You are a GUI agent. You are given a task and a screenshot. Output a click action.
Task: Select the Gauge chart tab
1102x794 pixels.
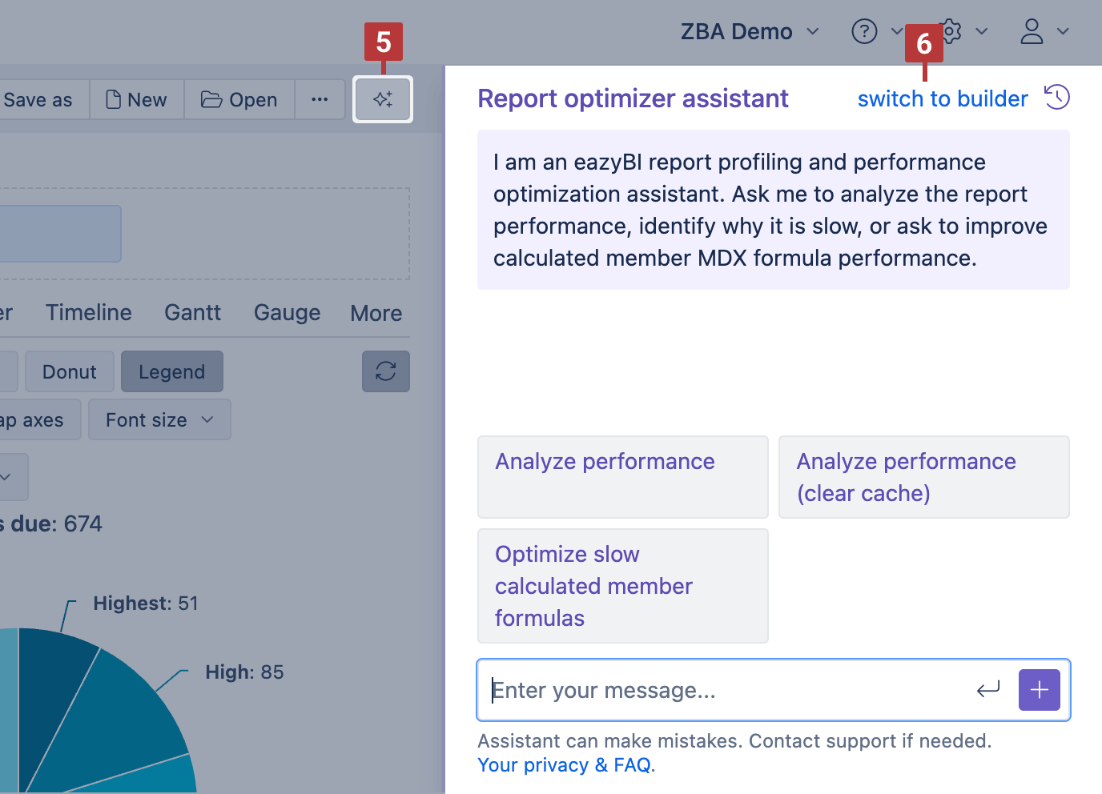[x=287, y=312]
